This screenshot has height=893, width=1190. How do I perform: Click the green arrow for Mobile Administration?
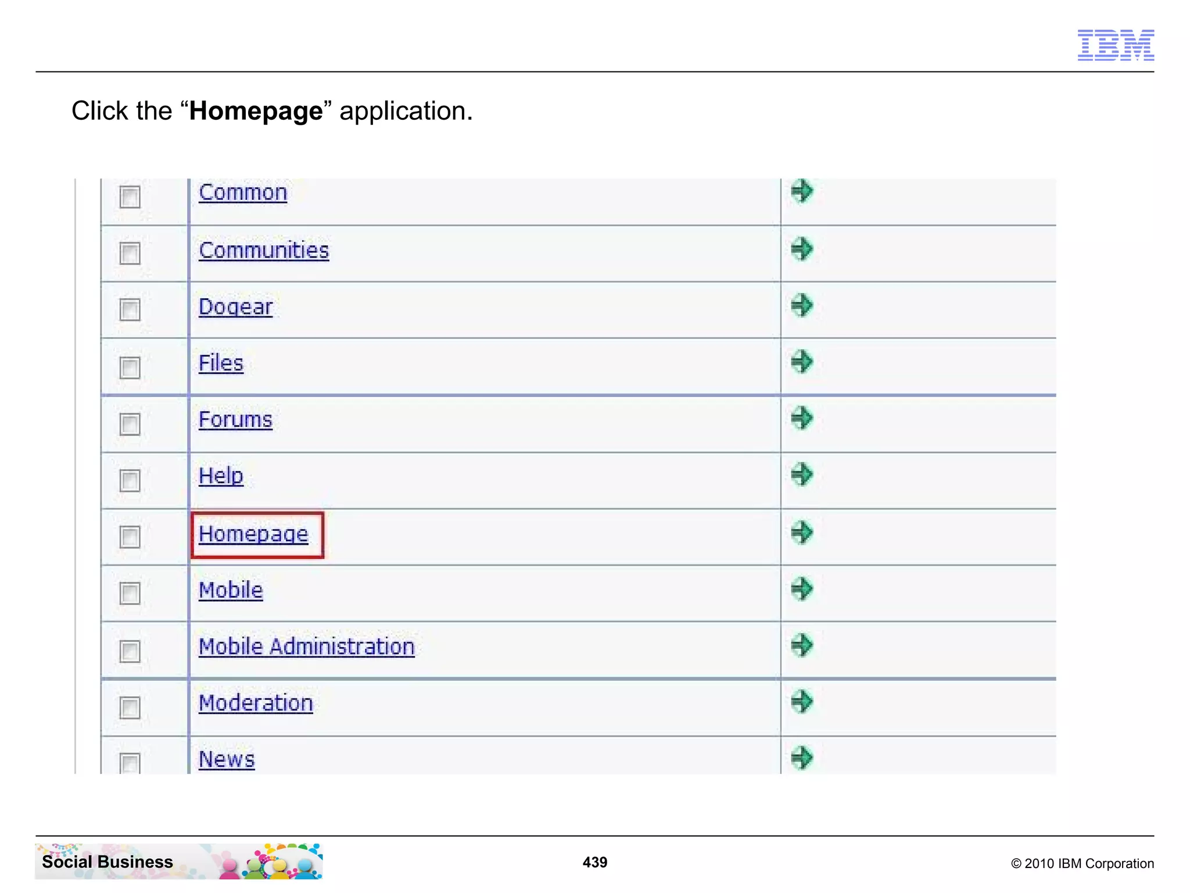(802, 645)
